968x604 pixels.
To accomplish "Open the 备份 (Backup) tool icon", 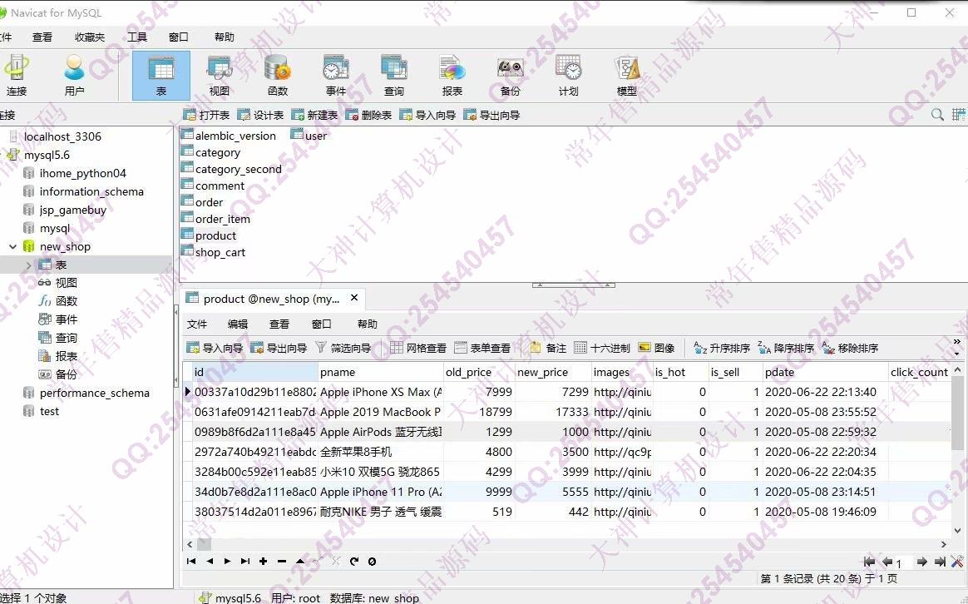I will [510, 76].
